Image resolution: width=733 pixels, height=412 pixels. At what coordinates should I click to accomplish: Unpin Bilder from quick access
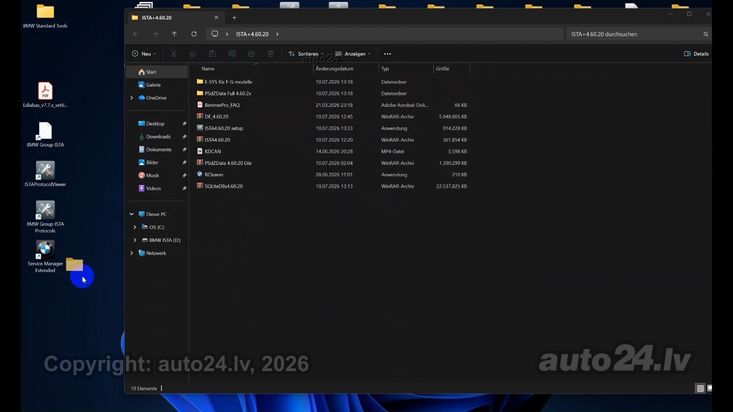[x=184, y=163]
